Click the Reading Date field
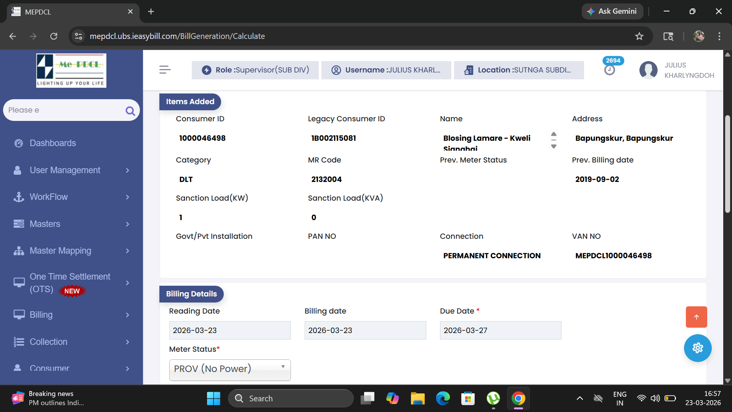This screenshot has height=412, width=732. coord(230,330)
